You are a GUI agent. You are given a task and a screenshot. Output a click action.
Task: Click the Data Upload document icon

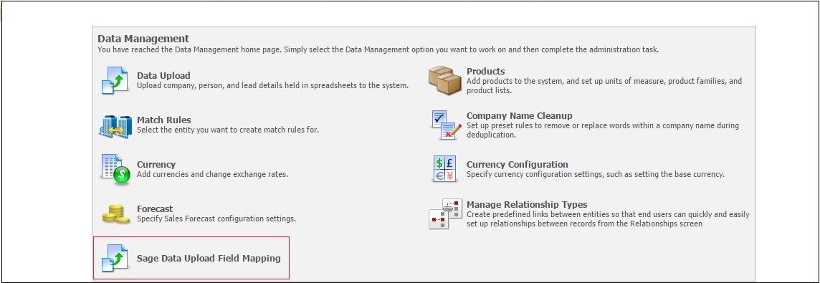(x=115, y=80)
